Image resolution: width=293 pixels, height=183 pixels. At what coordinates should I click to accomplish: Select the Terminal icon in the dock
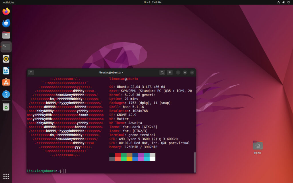click(x=6, y=47)
